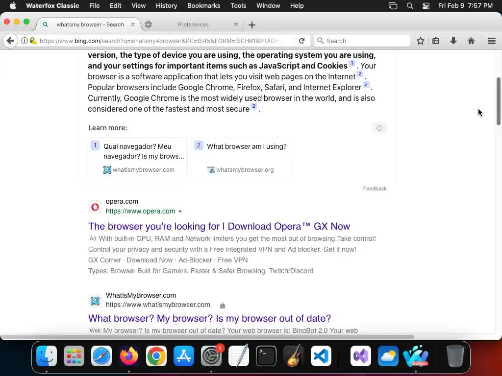Reload the page with the refresh icon
Image resolution: width=502 pixels, height=376 pixels.
301,41
